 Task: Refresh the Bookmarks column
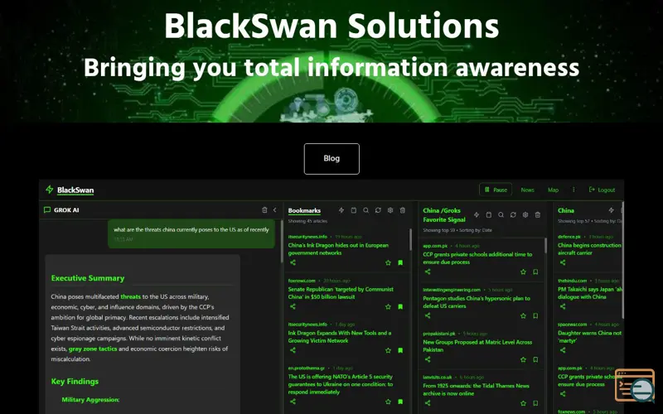click(378, 210)
